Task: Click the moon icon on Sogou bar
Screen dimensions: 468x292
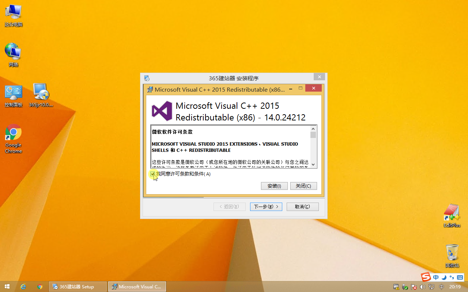Action: point(444,277)
